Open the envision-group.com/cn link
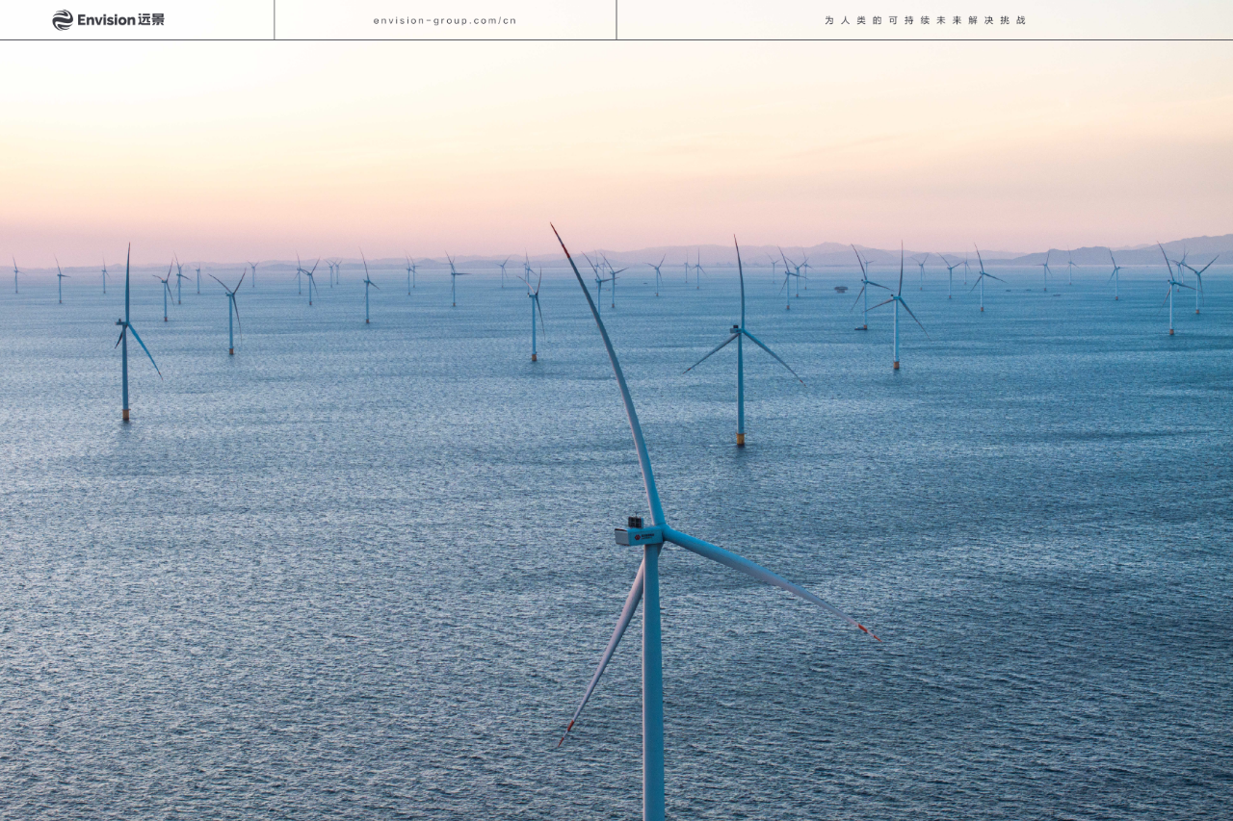 [x=445, y=20]
